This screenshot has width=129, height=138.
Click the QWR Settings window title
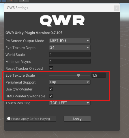point(17,8)
